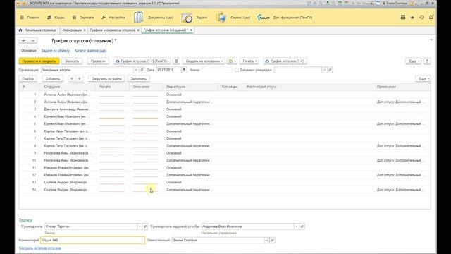Expand Ответственный dropdown arrow

tap(267, 240)
